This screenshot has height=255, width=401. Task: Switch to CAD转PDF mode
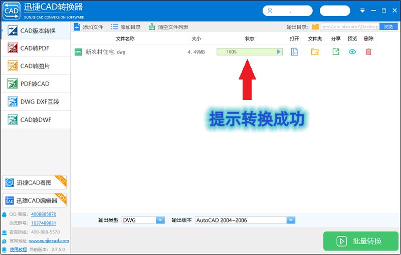point(36,48)
